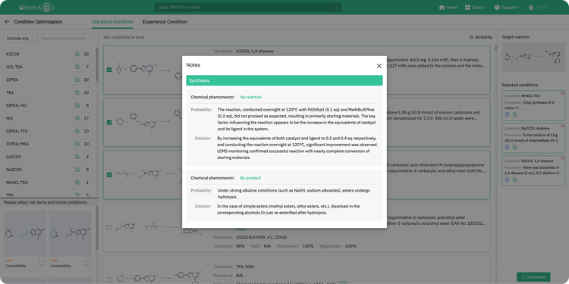Click the search icon in SMILES box

pos(335,8)
